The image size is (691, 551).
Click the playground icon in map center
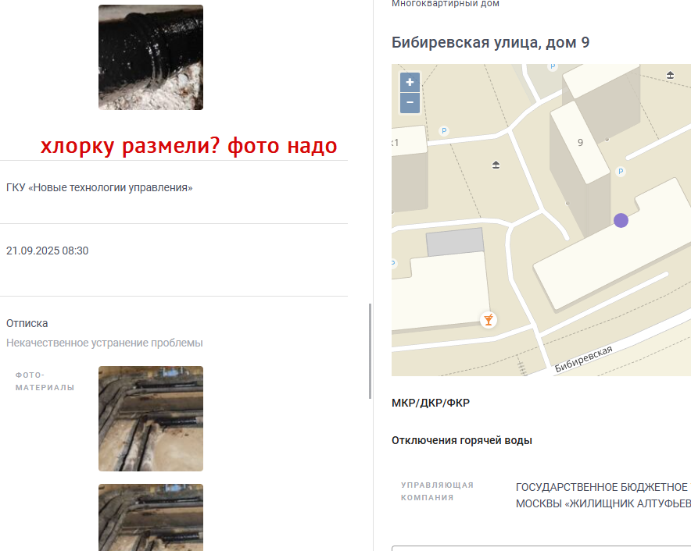496,165
